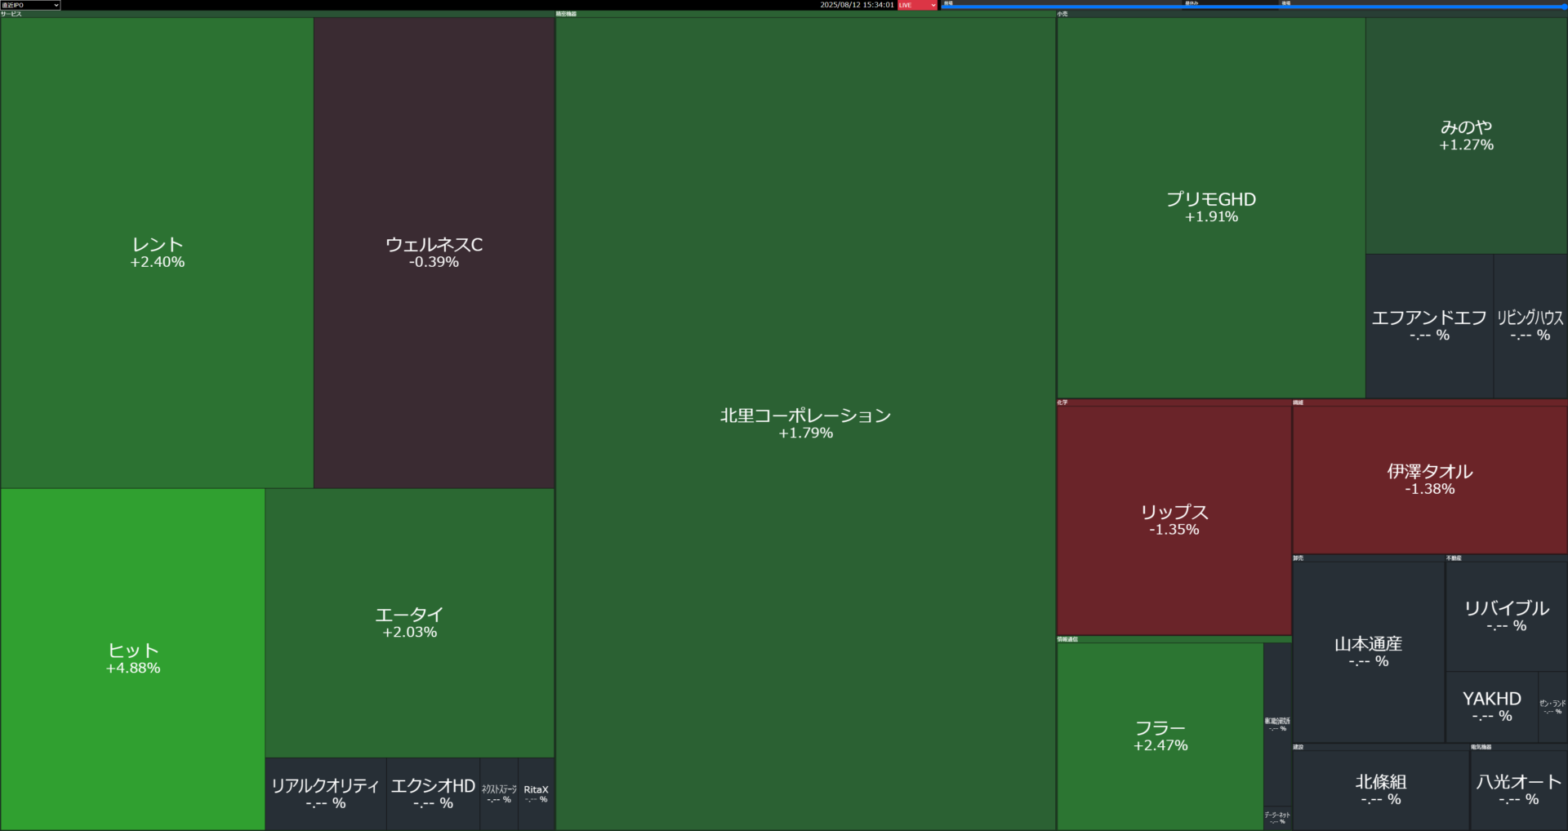Select the RitaX tile
The height and width of the screenshot is (831, 1568).
537,794
